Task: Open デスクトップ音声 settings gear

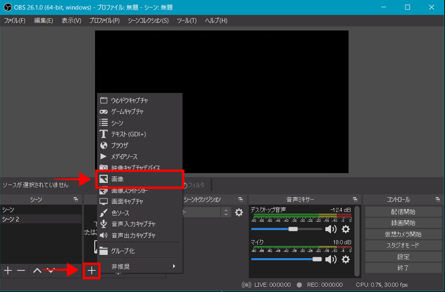Action: coord(346,229)
